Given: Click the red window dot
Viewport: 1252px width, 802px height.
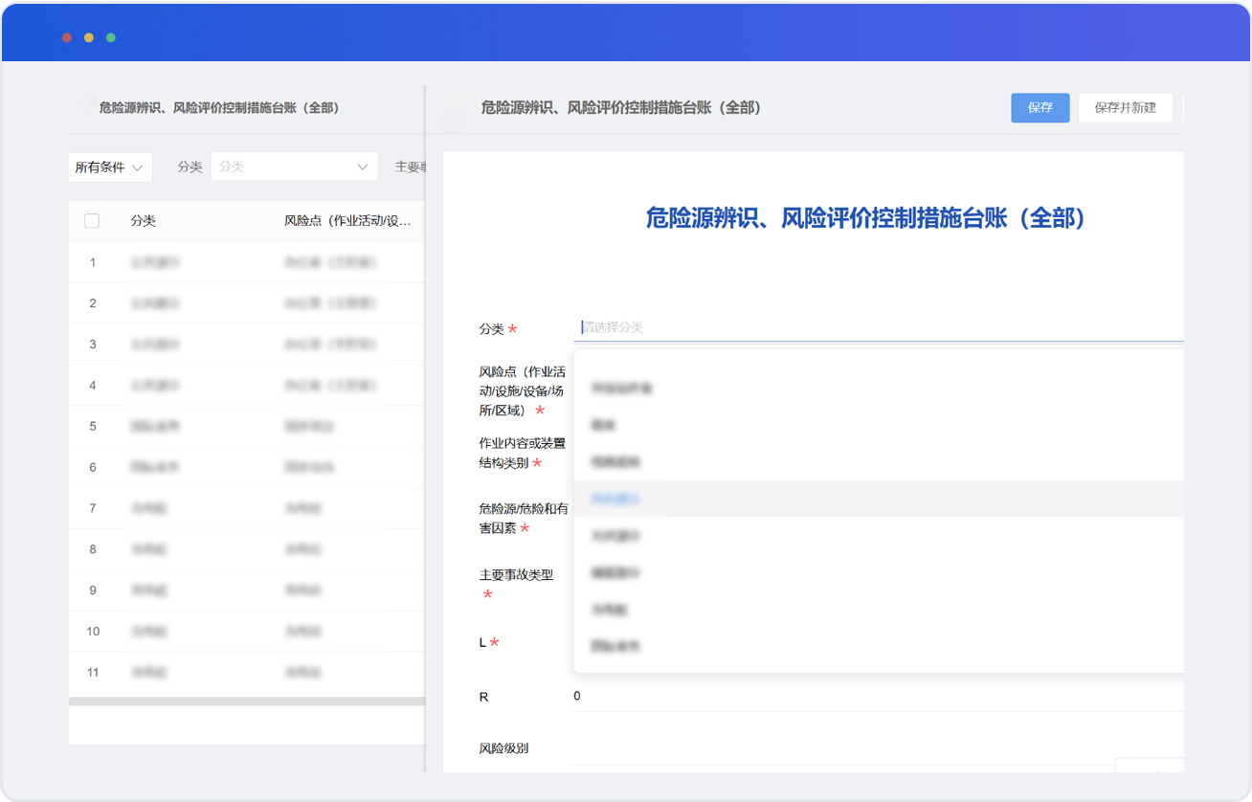Looking at the screenshot, I should coord(67,37).
